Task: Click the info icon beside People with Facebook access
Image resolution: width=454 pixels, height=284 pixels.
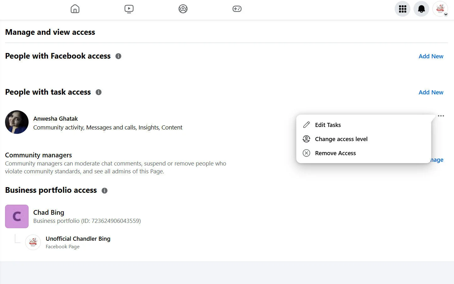Action: point(118,56)
